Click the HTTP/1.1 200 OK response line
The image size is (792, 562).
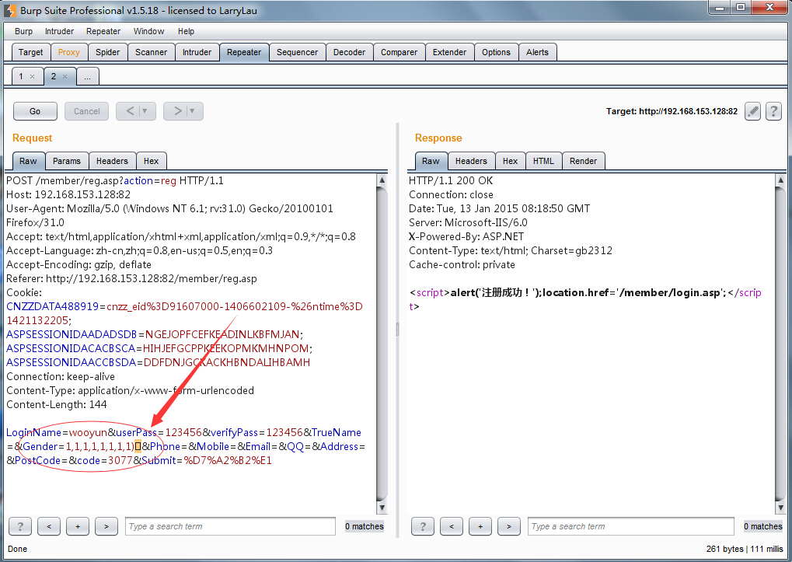(451, 181)
